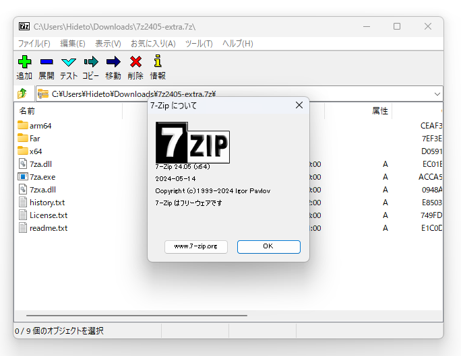Expand the address bar path dropdown
The image size is (461, 356).
(437, 94)
